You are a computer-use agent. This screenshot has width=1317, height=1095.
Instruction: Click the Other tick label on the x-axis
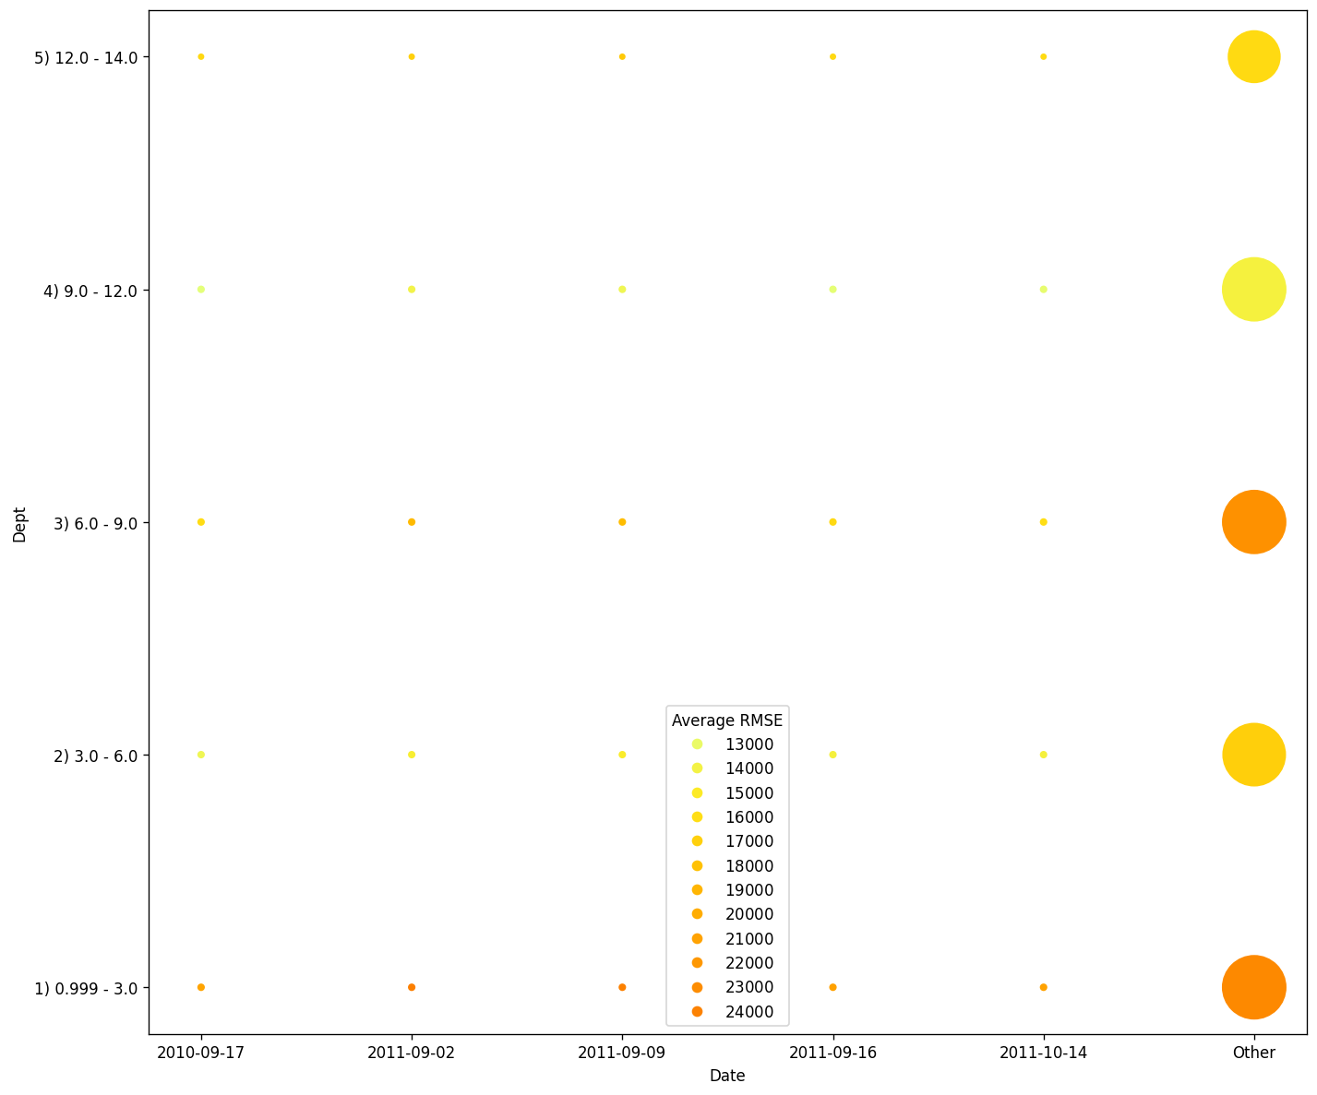click(1254, 1052)
